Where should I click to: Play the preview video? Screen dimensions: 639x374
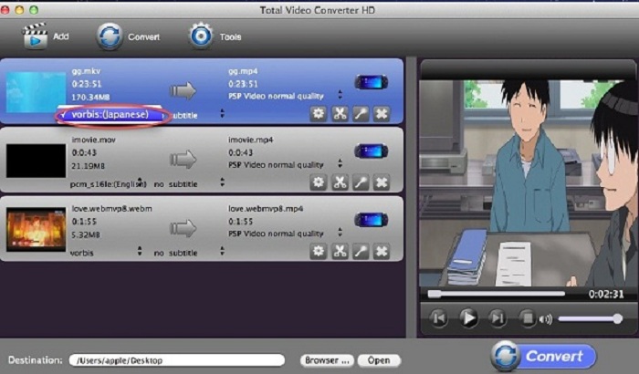tap(468, 317)
